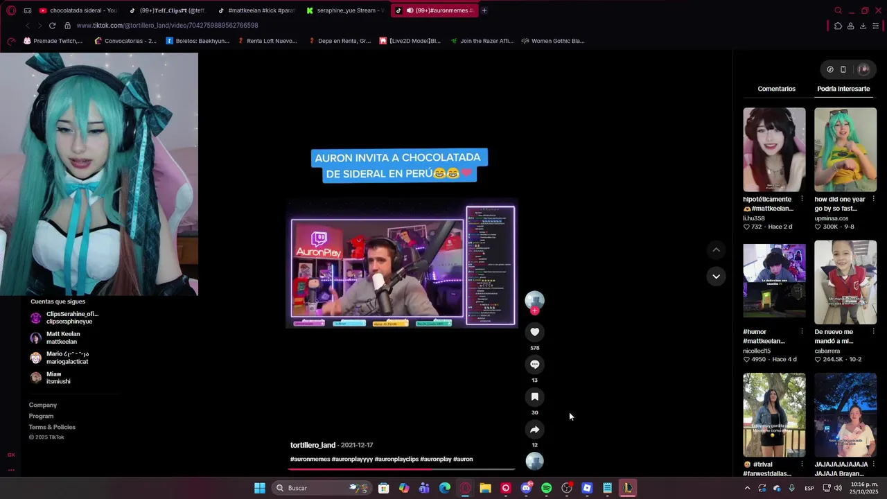Open mariogalacticat followed account
Image resolution: width=887 pixels, height=499 pixels.
point(60,358)
